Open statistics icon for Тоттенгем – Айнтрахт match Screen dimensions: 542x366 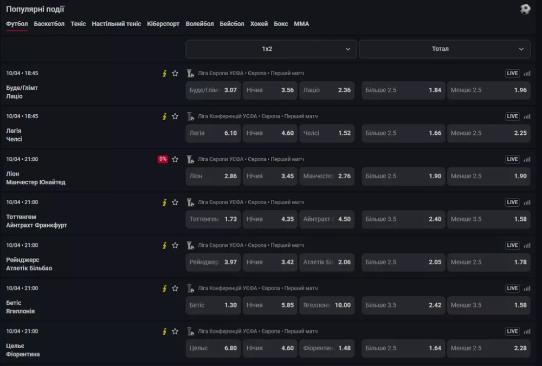click(x=527, y=202)
